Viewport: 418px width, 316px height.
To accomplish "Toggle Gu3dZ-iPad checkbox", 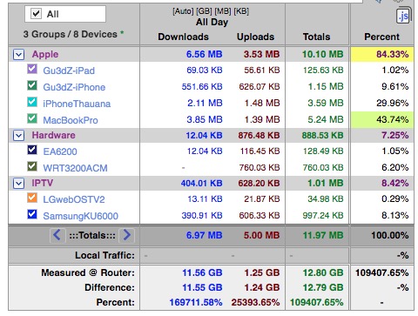I will 32,69.
